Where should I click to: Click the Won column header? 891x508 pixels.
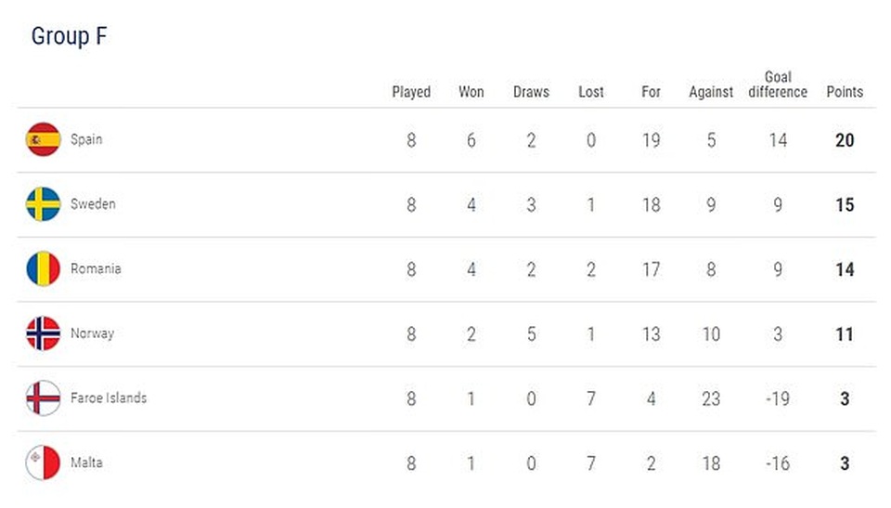(x=471, y=92)
